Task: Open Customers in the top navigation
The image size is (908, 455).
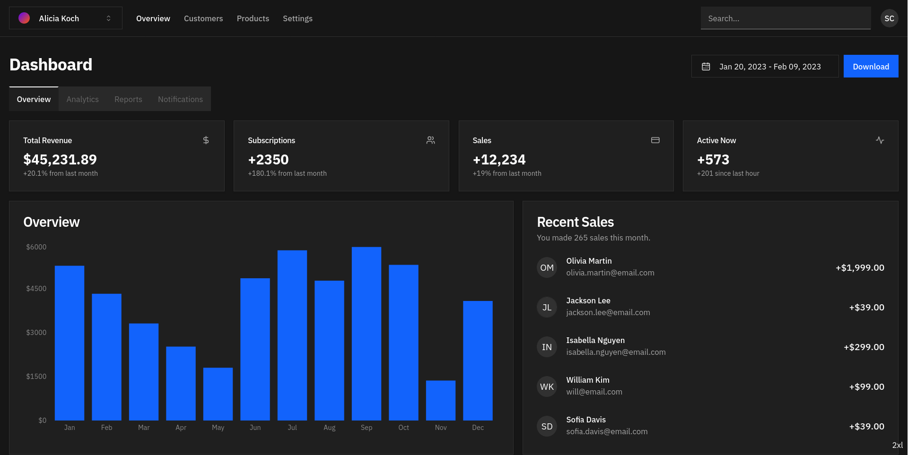Action: (203, 18)
